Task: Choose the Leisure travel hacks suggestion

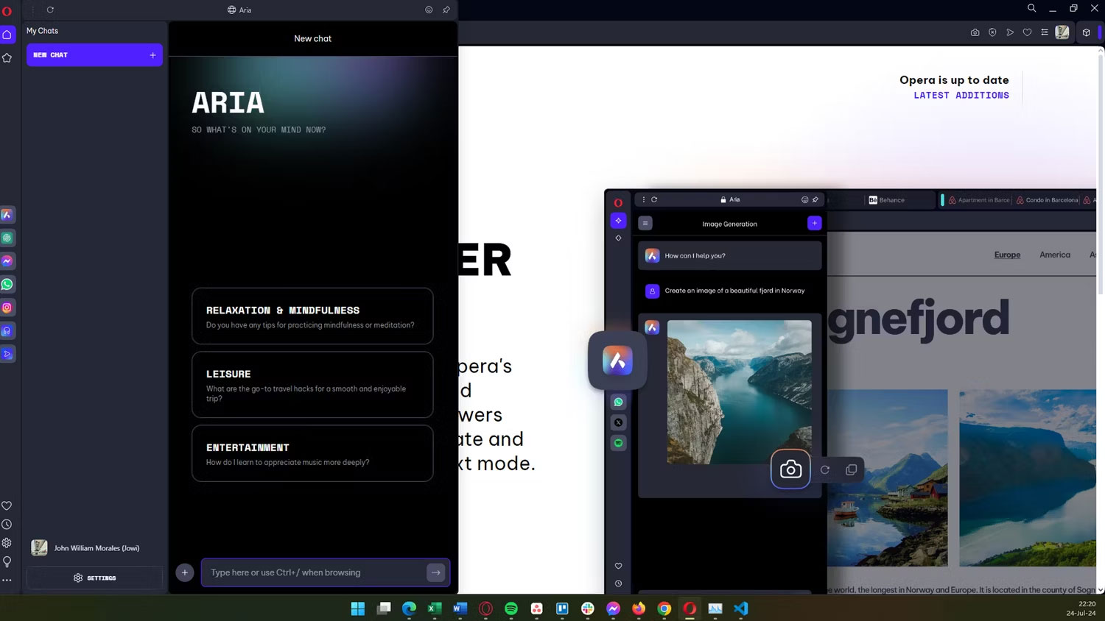Action: pos(312,385)
